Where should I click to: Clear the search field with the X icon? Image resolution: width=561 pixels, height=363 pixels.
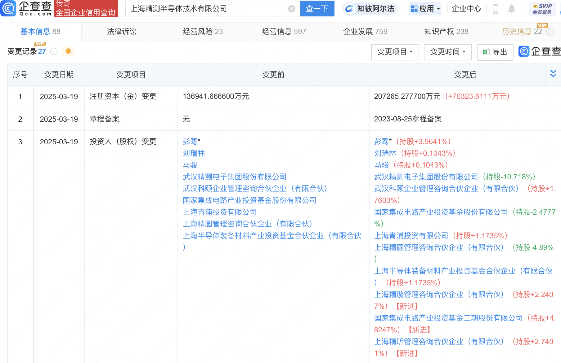(291, 9)
